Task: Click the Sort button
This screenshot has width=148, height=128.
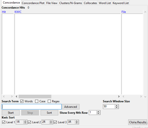Action: pyautogui.click(x=49, y=113)
